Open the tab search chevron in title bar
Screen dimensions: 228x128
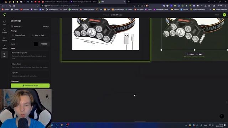coord(209,2)
